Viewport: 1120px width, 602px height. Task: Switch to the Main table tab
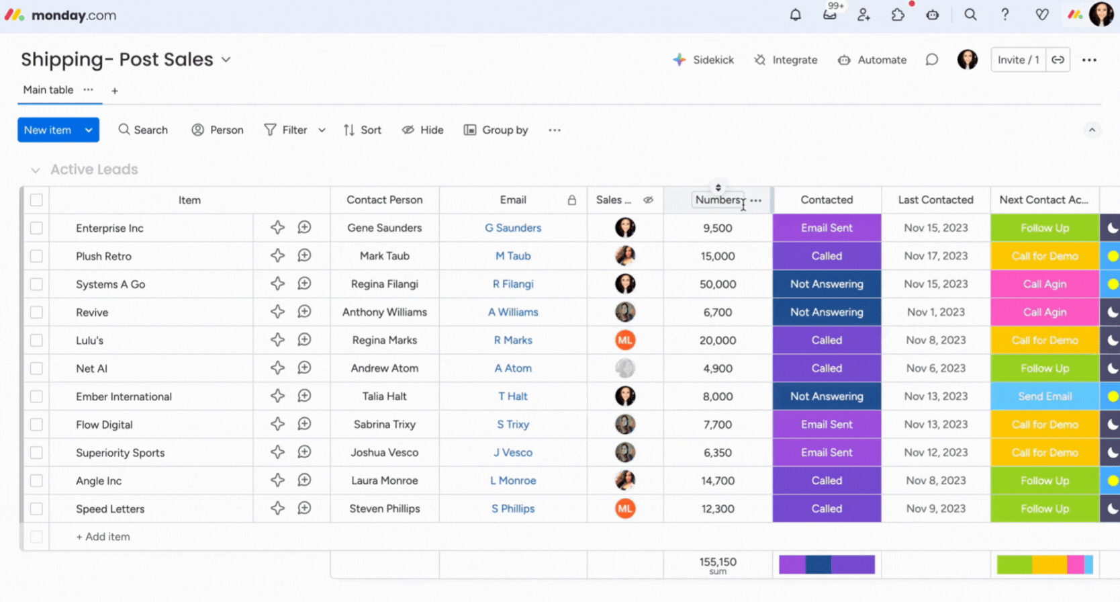[x=48, y=90]
